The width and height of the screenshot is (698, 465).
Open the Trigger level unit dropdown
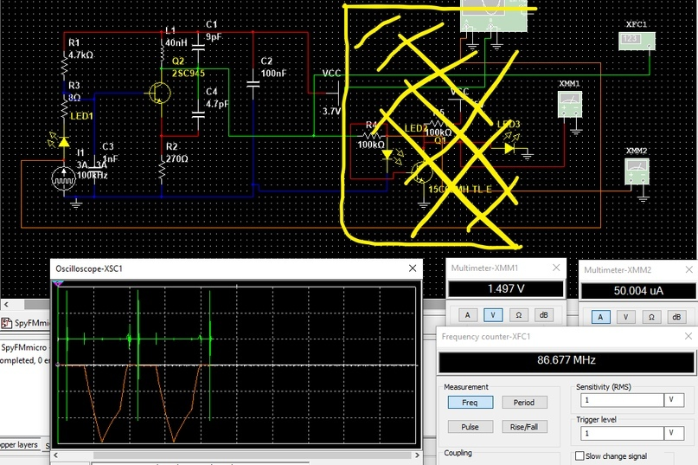click(674, 432)
